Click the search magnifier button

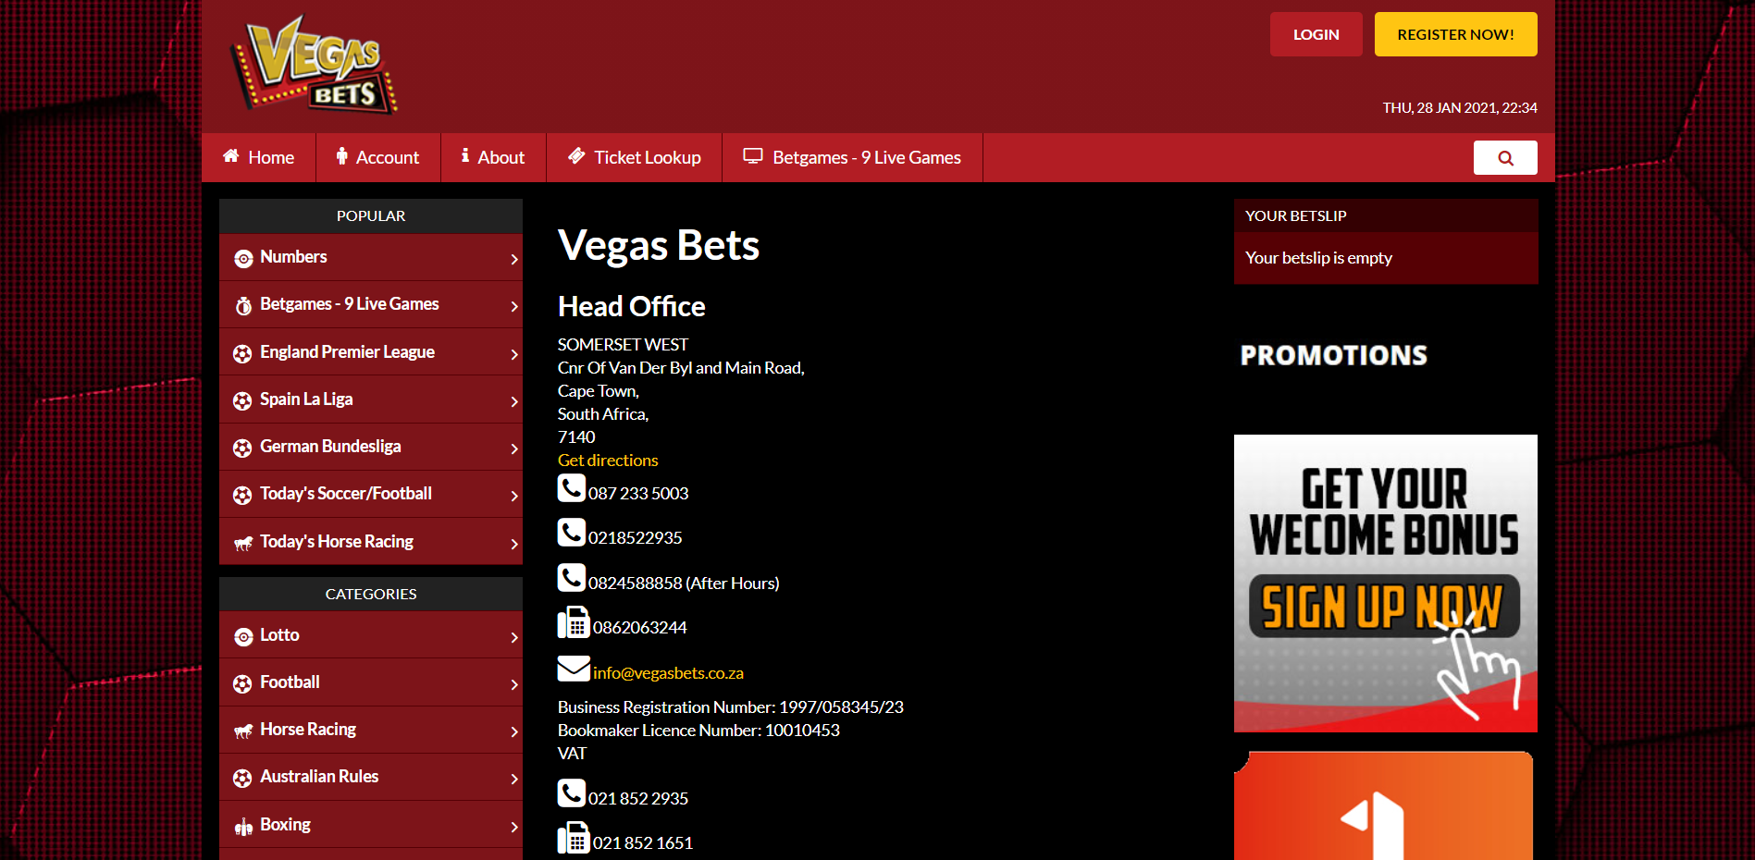click(1505, 158)
